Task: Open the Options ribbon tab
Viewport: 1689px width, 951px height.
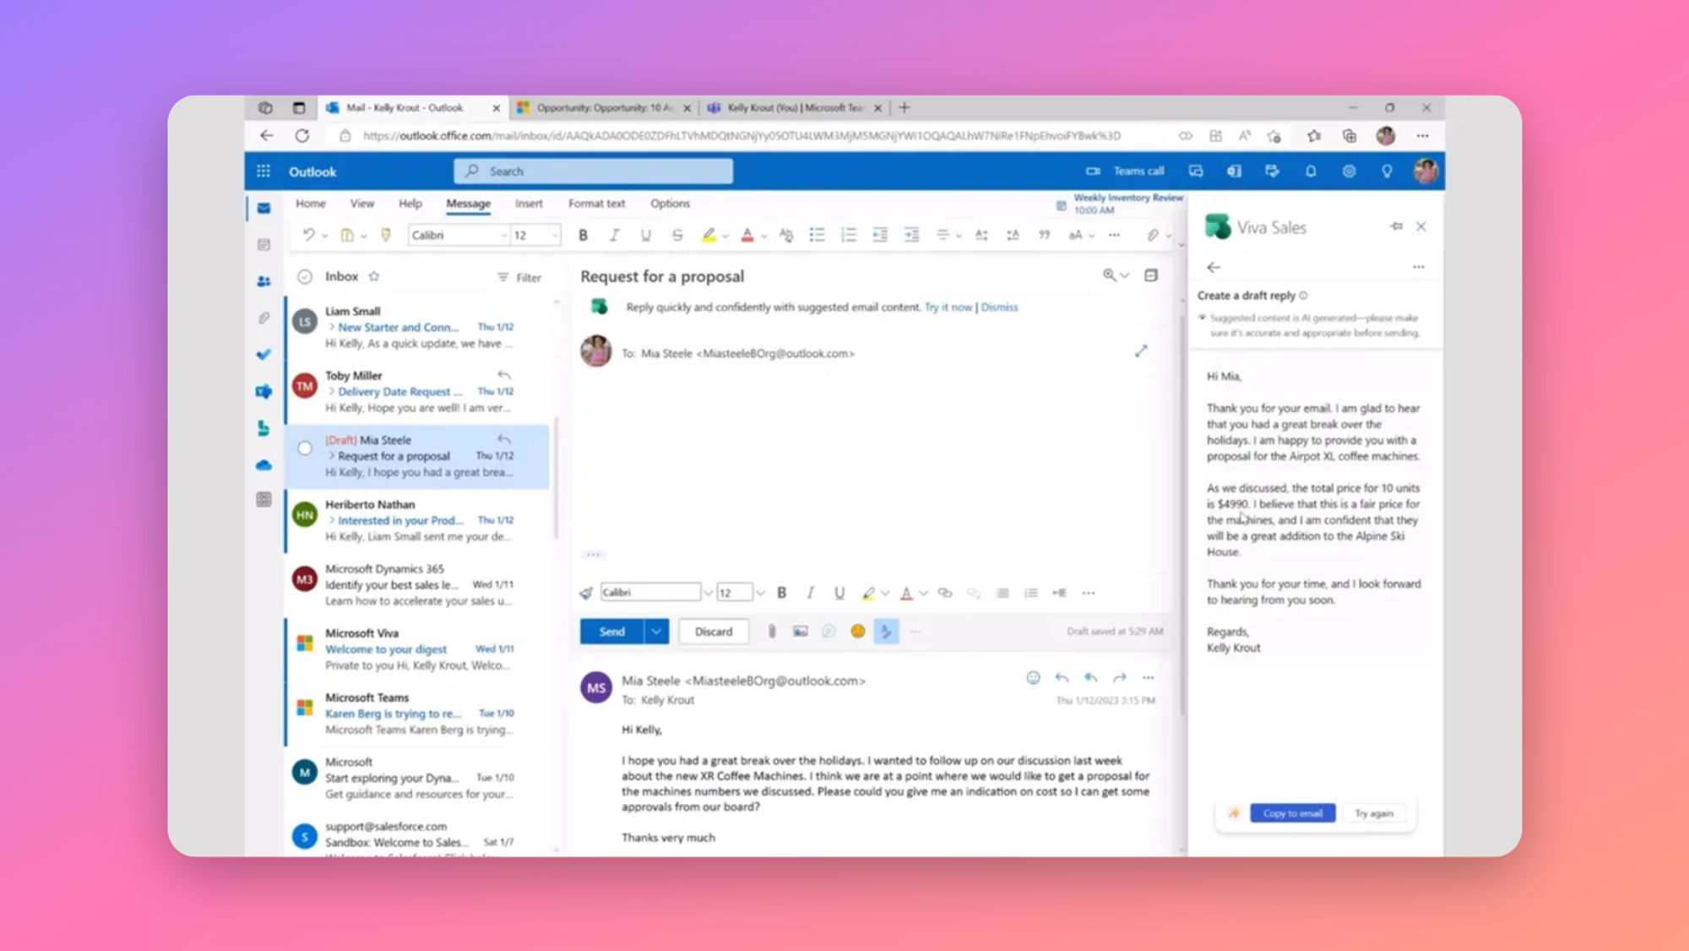Action: click(x=670, y=204)
